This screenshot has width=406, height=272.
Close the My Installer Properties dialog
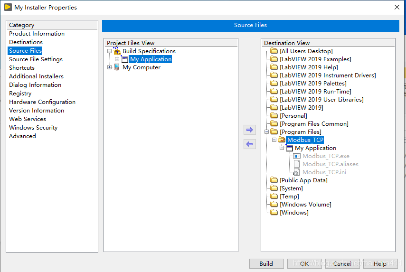pos(397,7)
